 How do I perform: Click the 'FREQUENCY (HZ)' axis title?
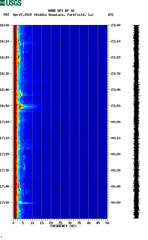coord(64,226)
